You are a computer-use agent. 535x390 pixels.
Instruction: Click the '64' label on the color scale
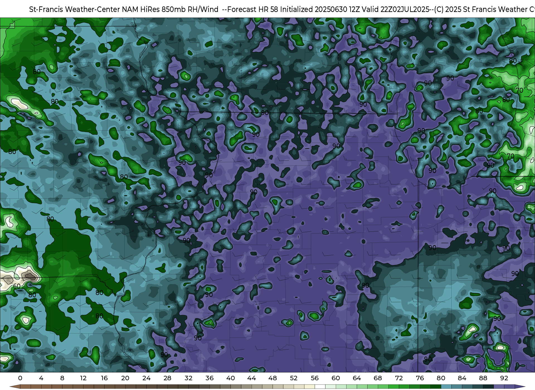[357, 378]
